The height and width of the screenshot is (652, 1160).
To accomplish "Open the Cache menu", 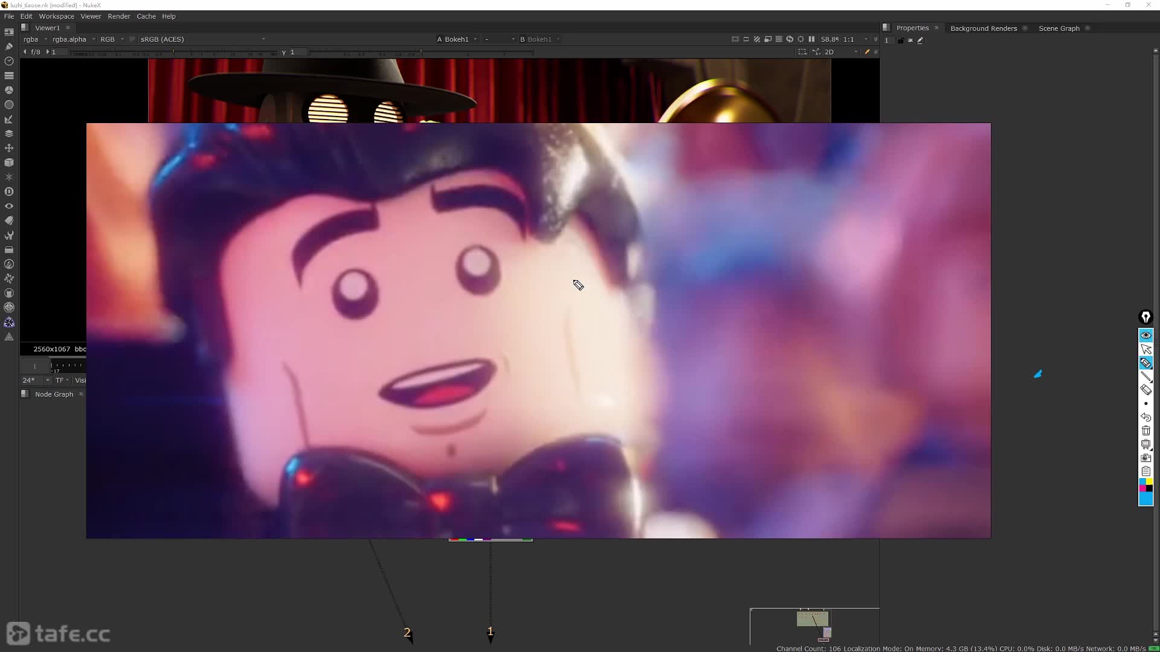I will point(146,16).
